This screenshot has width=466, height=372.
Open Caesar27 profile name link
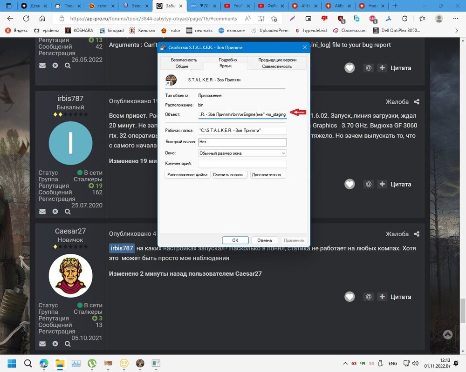(70, 231)
